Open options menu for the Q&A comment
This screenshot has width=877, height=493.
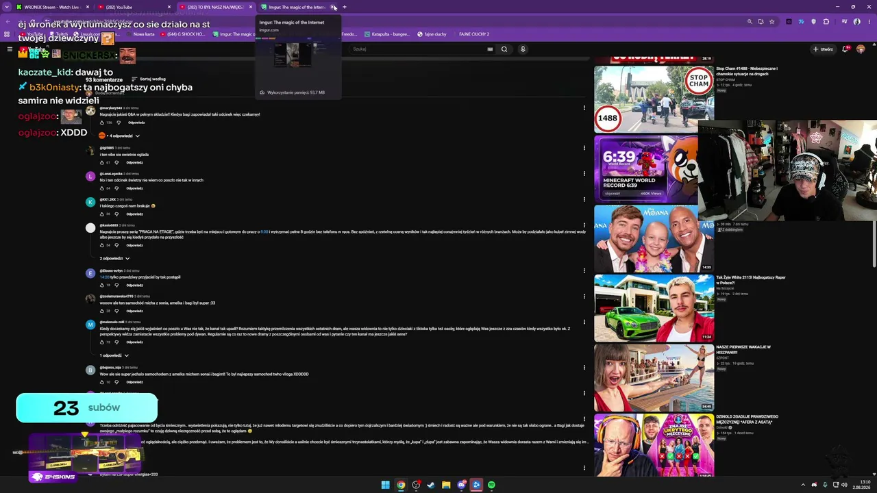(x=584, y=108)
